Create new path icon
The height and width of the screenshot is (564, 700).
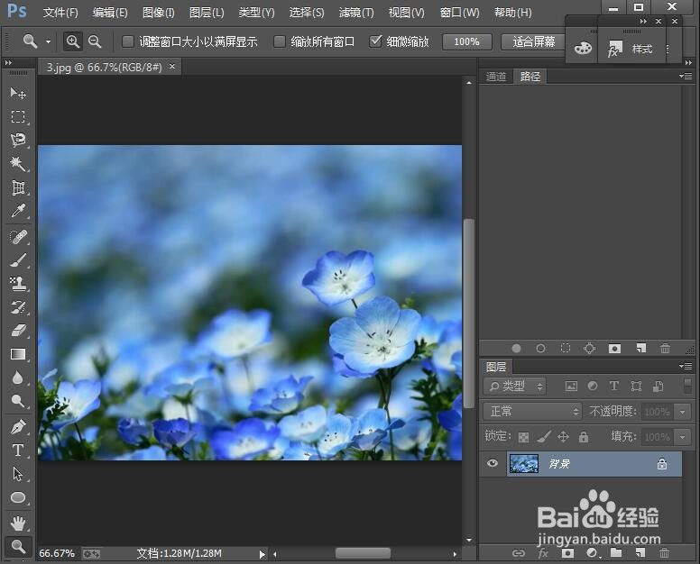640,348
